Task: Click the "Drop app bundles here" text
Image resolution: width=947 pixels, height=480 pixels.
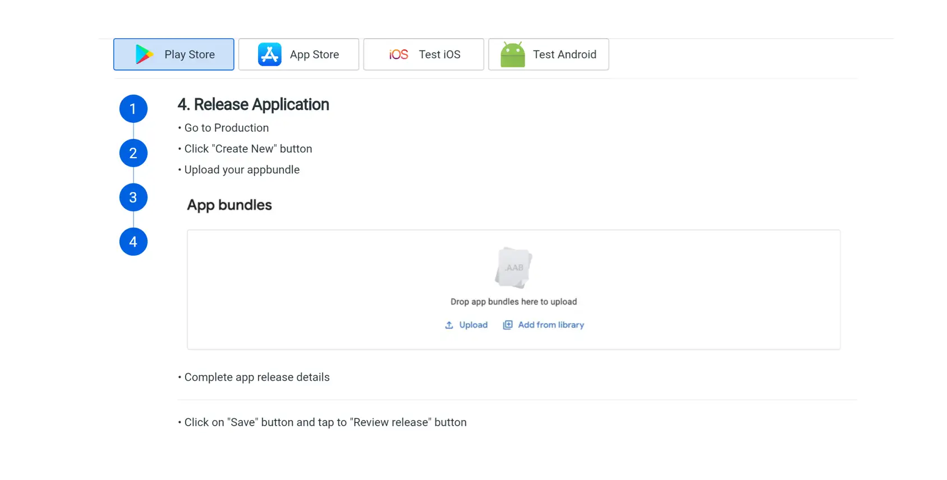Action: [x=513, y=302]
